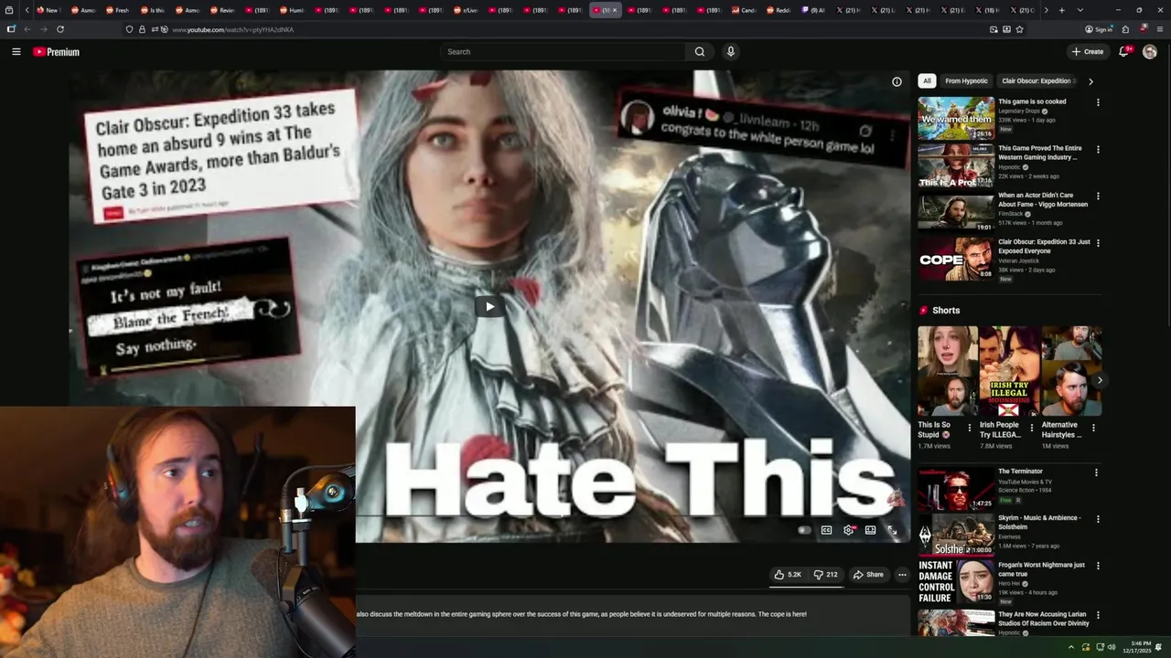This screenshot has width=1171, height=658.
Task: Click the search magnifier button
Action: click(x=700, y=52)
